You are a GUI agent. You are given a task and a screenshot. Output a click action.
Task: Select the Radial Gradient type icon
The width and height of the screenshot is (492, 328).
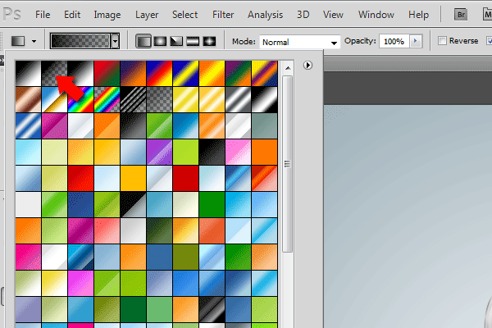[x=160, y=41]
